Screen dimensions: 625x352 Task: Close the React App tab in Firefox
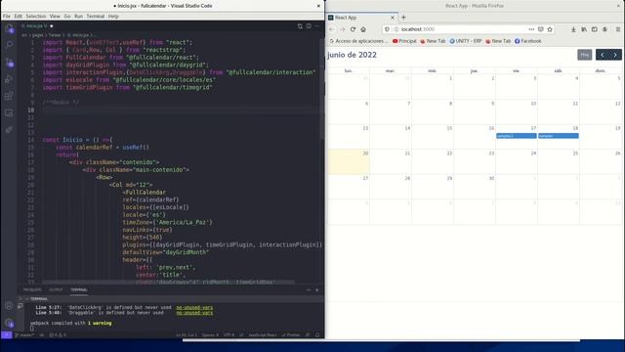point(393,18)
